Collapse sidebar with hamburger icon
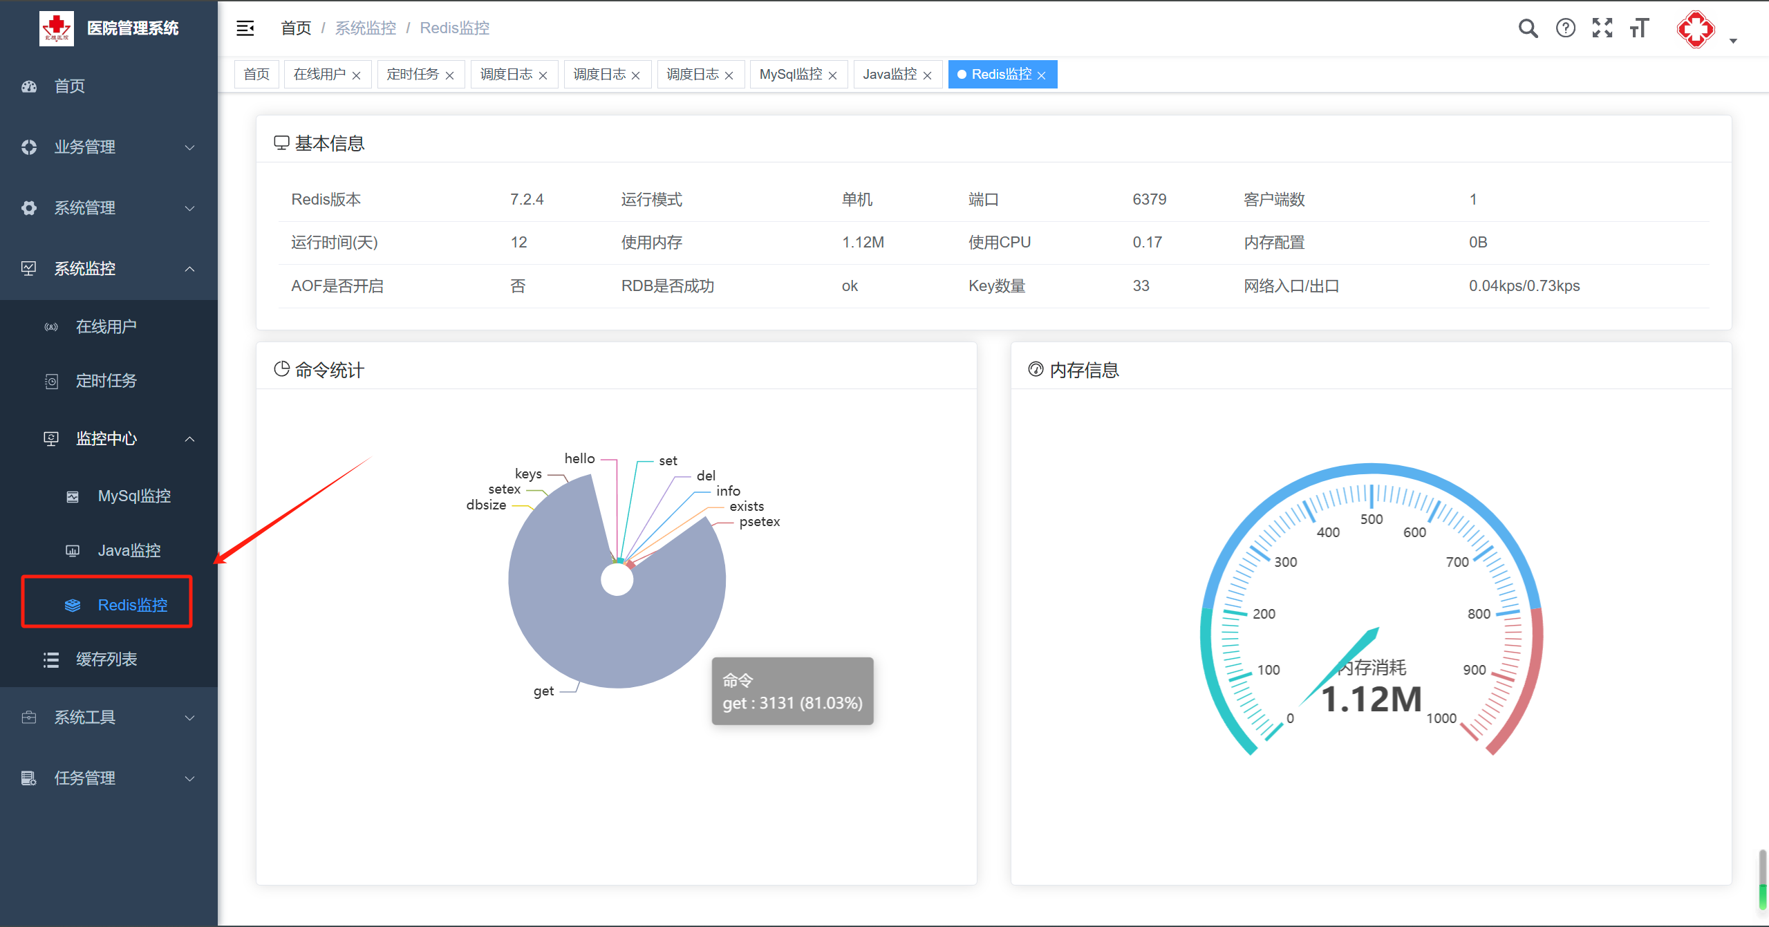Screen dimensions: 1769x927 pyautogui.click(x=245, y=28)
